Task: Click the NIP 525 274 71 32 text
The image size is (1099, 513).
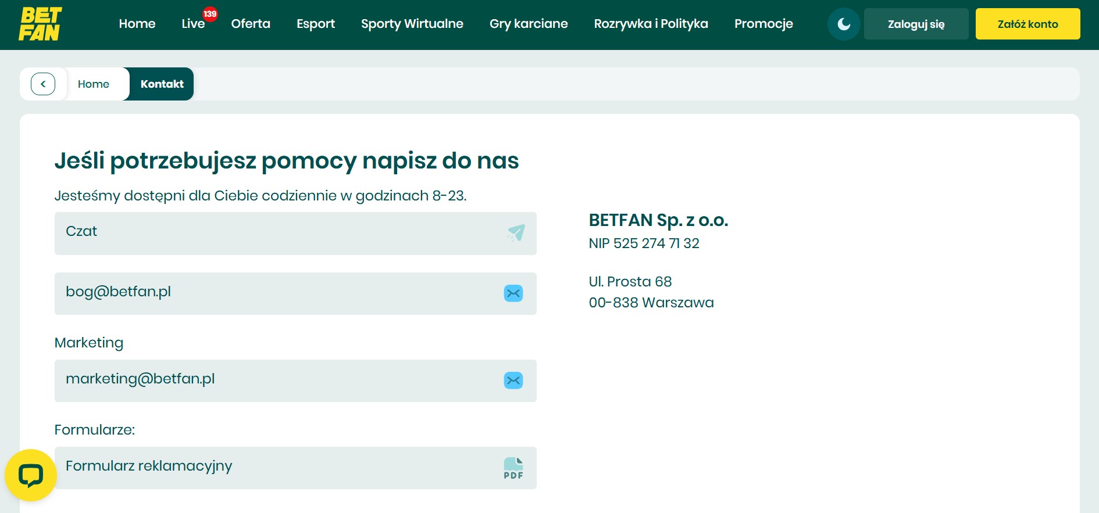Action: (x=644, y=243)
